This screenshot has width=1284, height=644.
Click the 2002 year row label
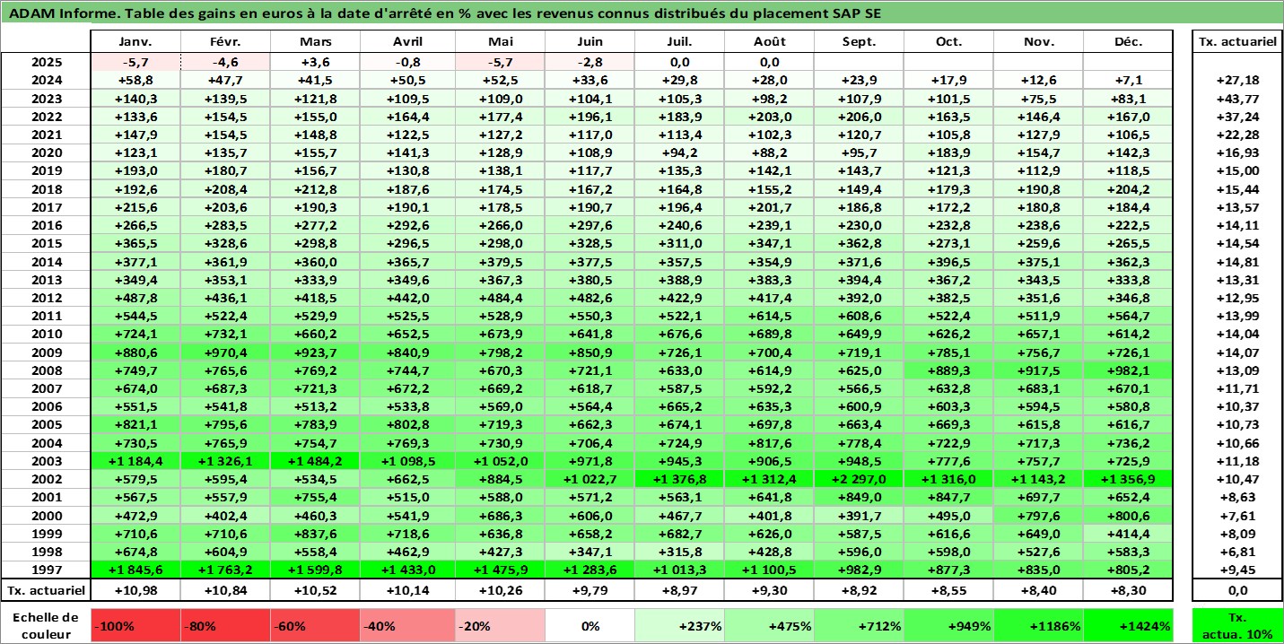(46, 480)
